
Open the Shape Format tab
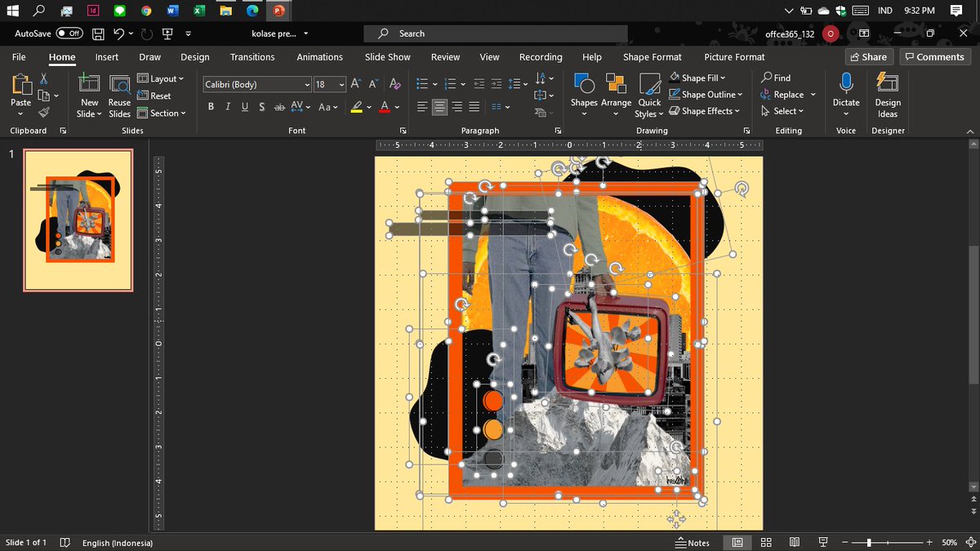tap(652, 57)
